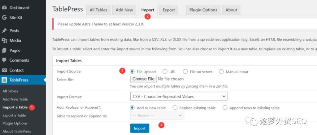
Task: Open the Import Format CSV dropdown
Action: (x=179, y=96)
